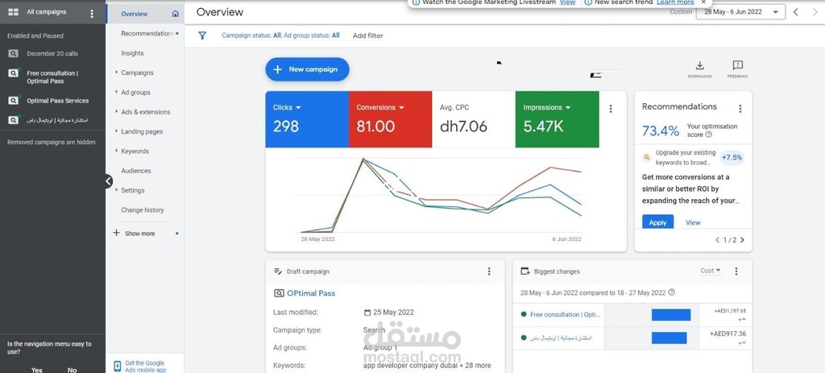Open Insights in the navigation menu
The image size is (825, 373).
(x=132, y=53)
